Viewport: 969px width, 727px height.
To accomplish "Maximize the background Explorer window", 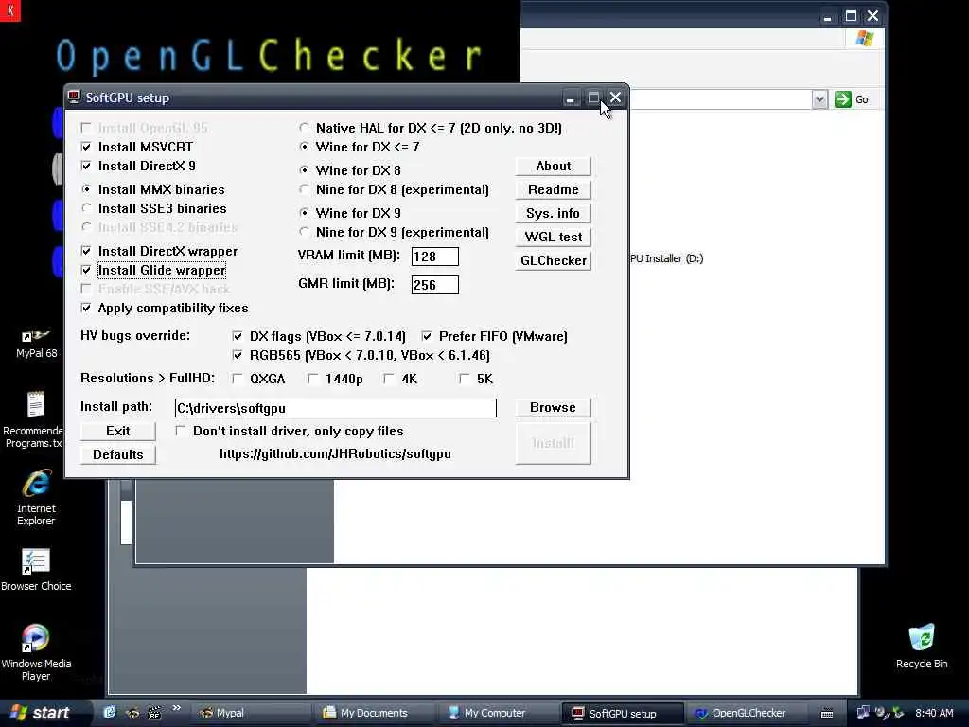I will tap(851, 16).
